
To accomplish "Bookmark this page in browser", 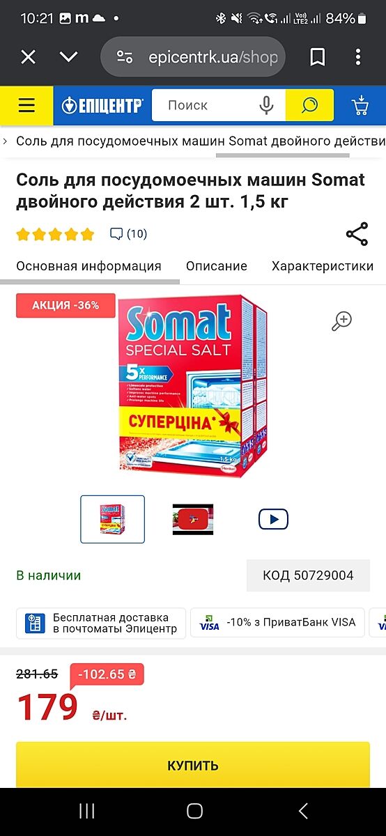I will (x=318, y=57).
